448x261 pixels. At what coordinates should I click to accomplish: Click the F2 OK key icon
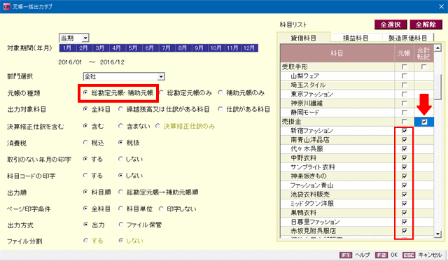coord(381,255)
